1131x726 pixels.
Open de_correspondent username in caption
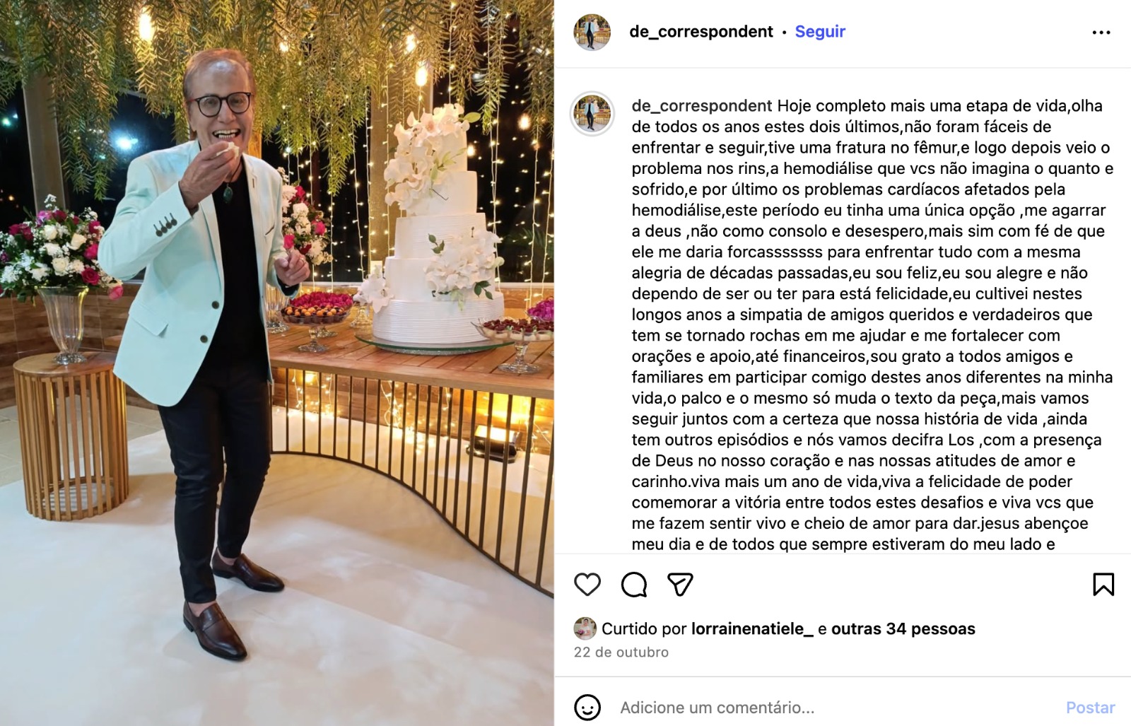coord(702,106)
